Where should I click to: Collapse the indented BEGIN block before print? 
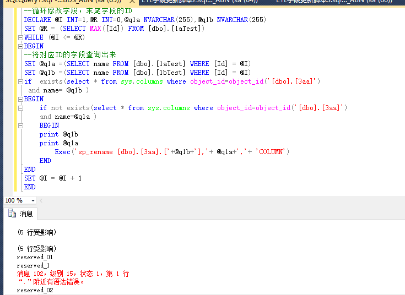pyautogui.click(x=21, y=125)
